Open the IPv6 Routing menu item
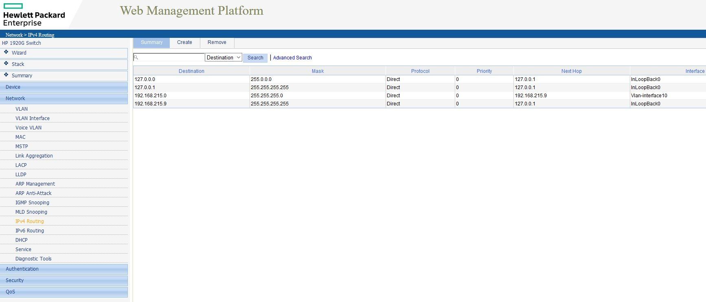Viewport: 706px width, 302px height. click(30, 231)
